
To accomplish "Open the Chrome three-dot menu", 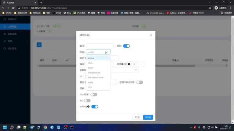I will 231,8.
